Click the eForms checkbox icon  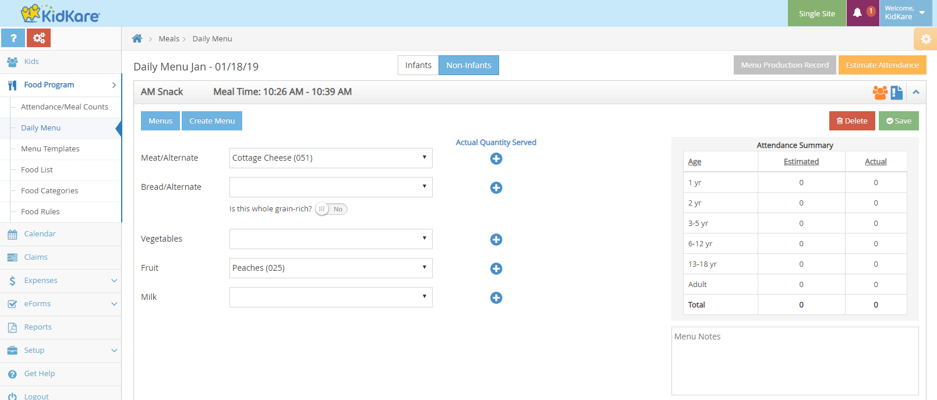click(12, 304)
